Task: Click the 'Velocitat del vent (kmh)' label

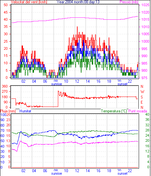Action: [29, 2]
